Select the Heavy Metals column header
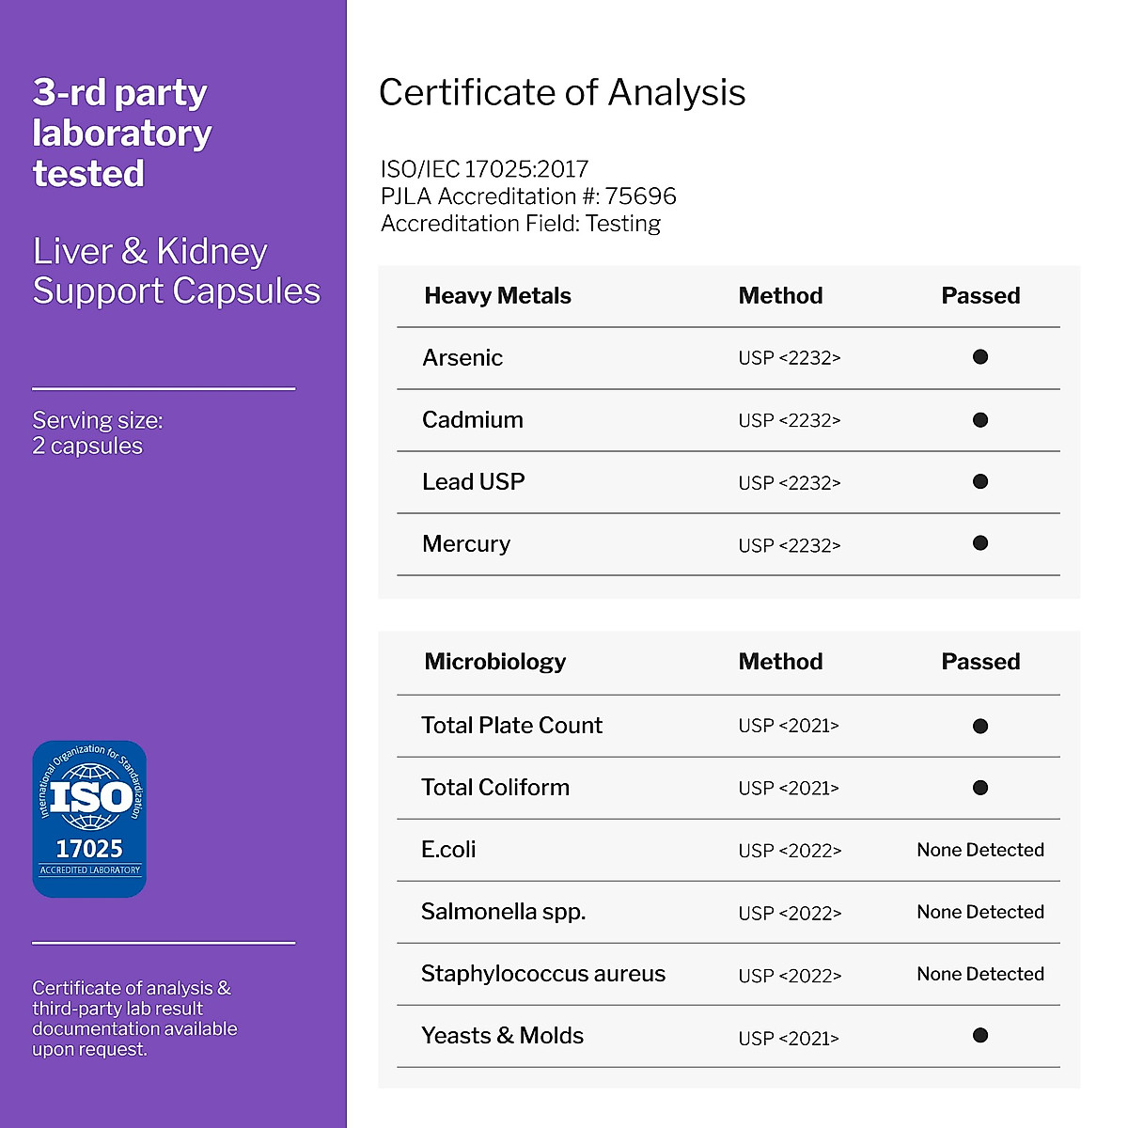 click(x=497, y=296)
